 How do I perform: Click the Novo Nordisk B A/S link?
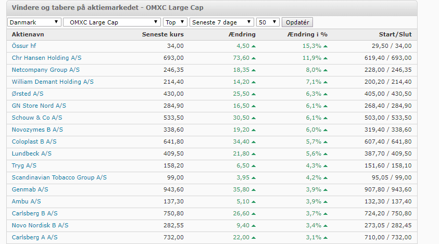(x=40, y=225)
